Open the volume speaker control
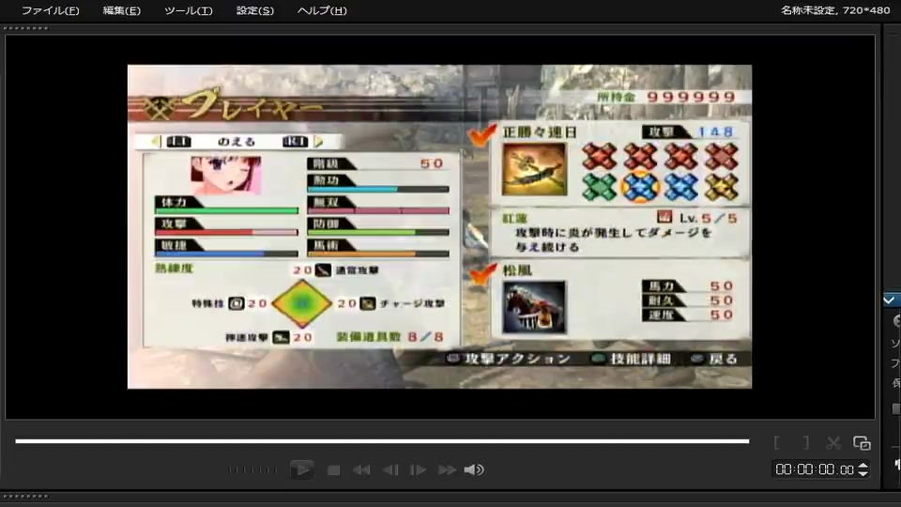Image resolution: width=901 pixels, height=507 pixels. tap(473, 470)
